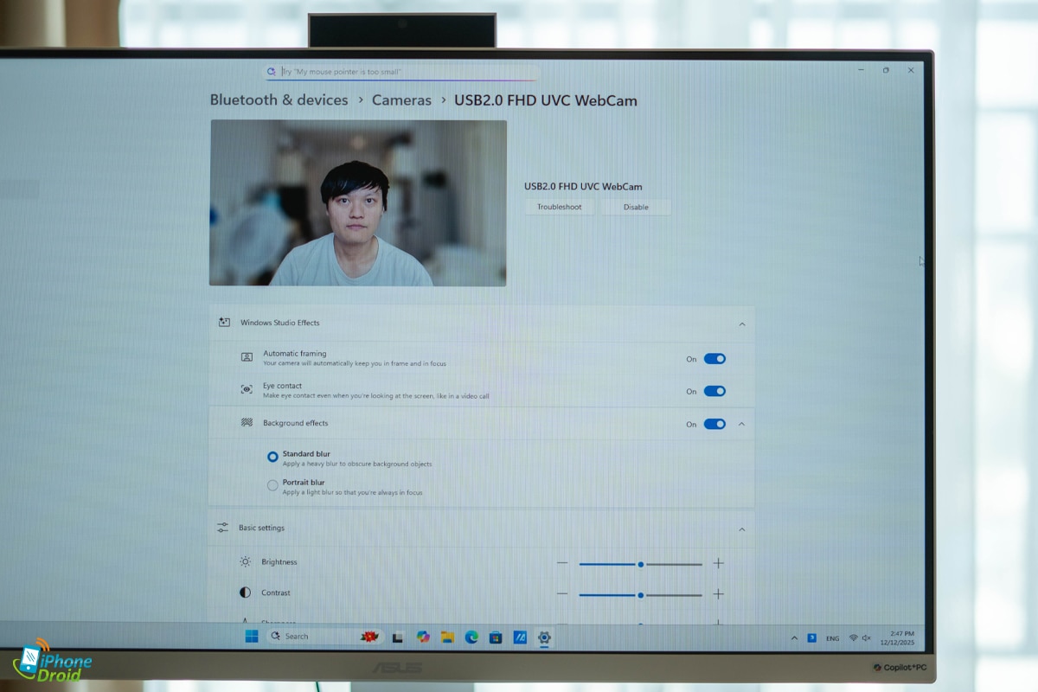Screen dimensions: 1038x692
Task: Click the Disable camera button
Action: (x=636, y=207)
